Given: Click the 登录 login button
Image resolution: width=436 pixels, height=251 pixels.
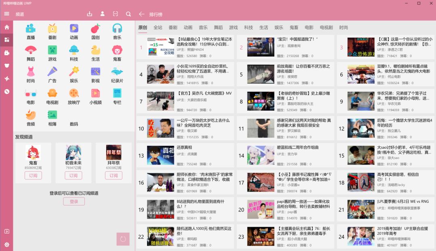Looking at the screenshot, I should (74, 201).
